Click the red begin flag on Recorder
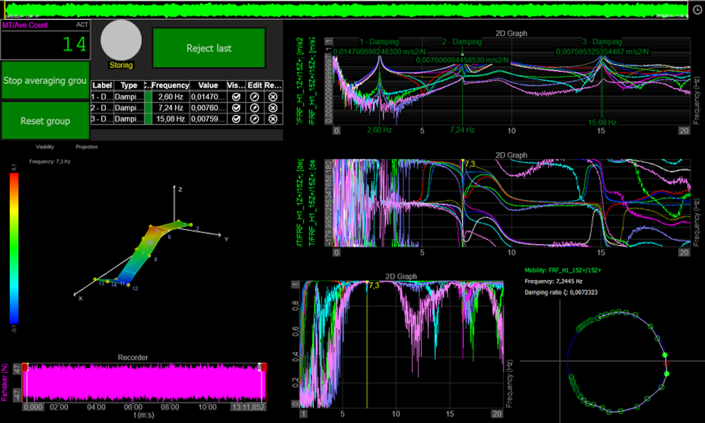705x423 pixels. (x=25, y=367)
